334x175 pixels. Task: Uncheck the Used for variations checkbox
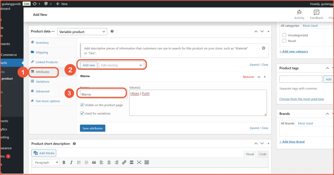coord(82,113)
